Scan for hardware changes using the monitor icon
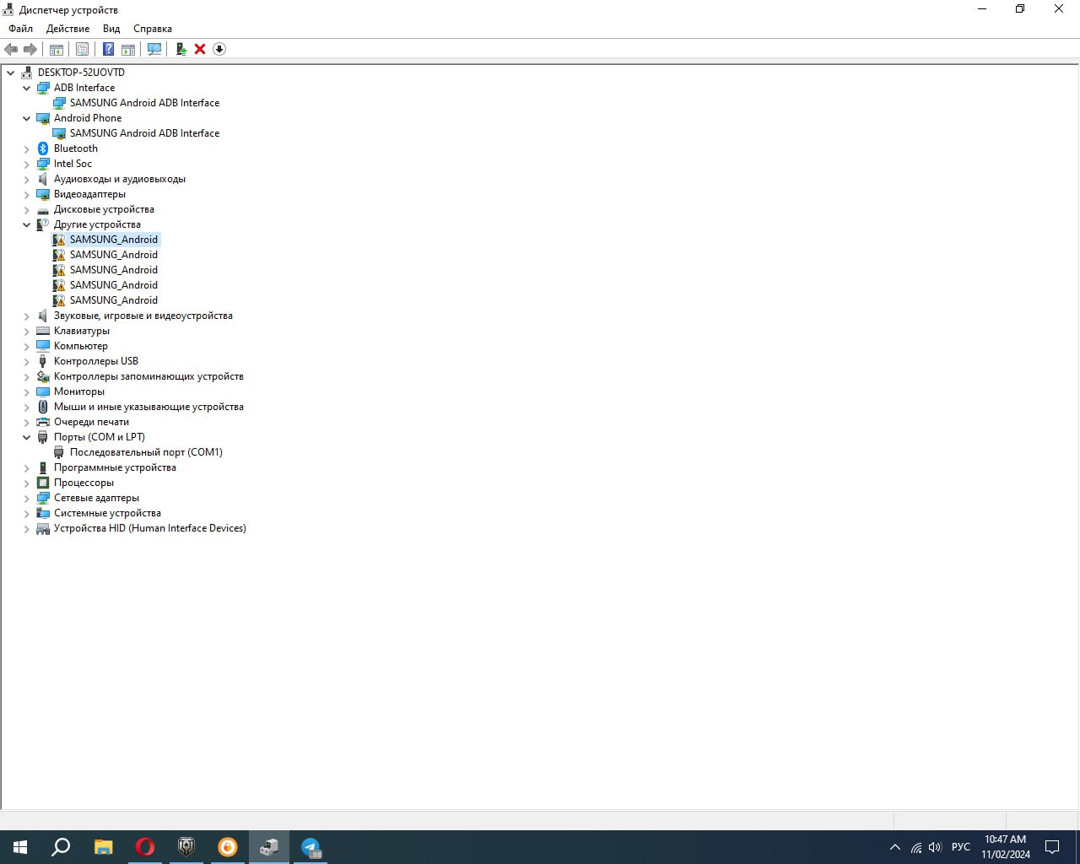This screenshot has width=1080, height=864. click(x=154, y=49)
